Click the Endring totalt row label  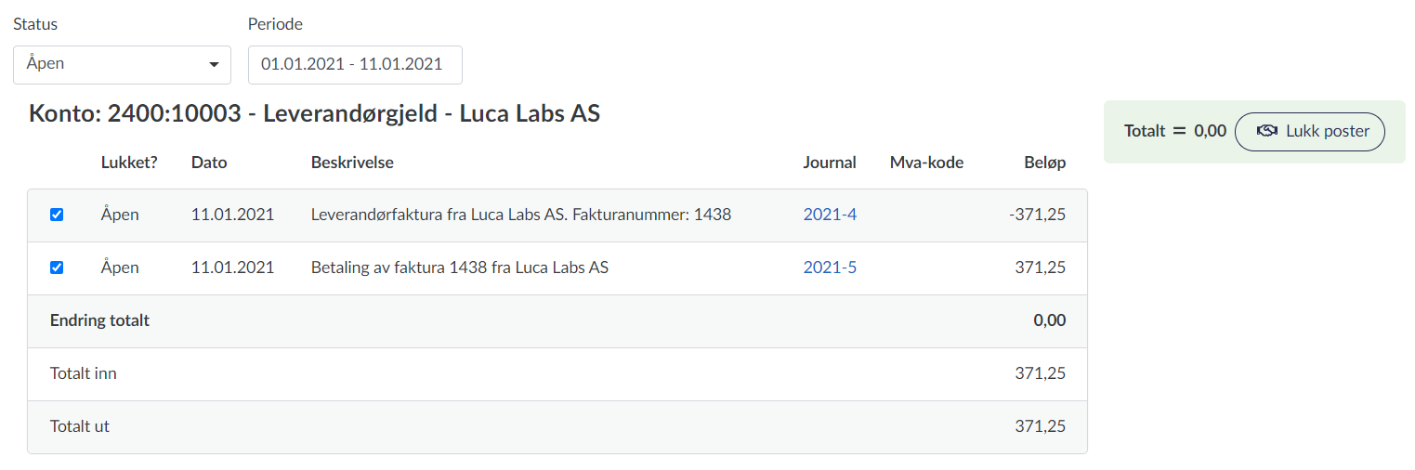[99, 320]
